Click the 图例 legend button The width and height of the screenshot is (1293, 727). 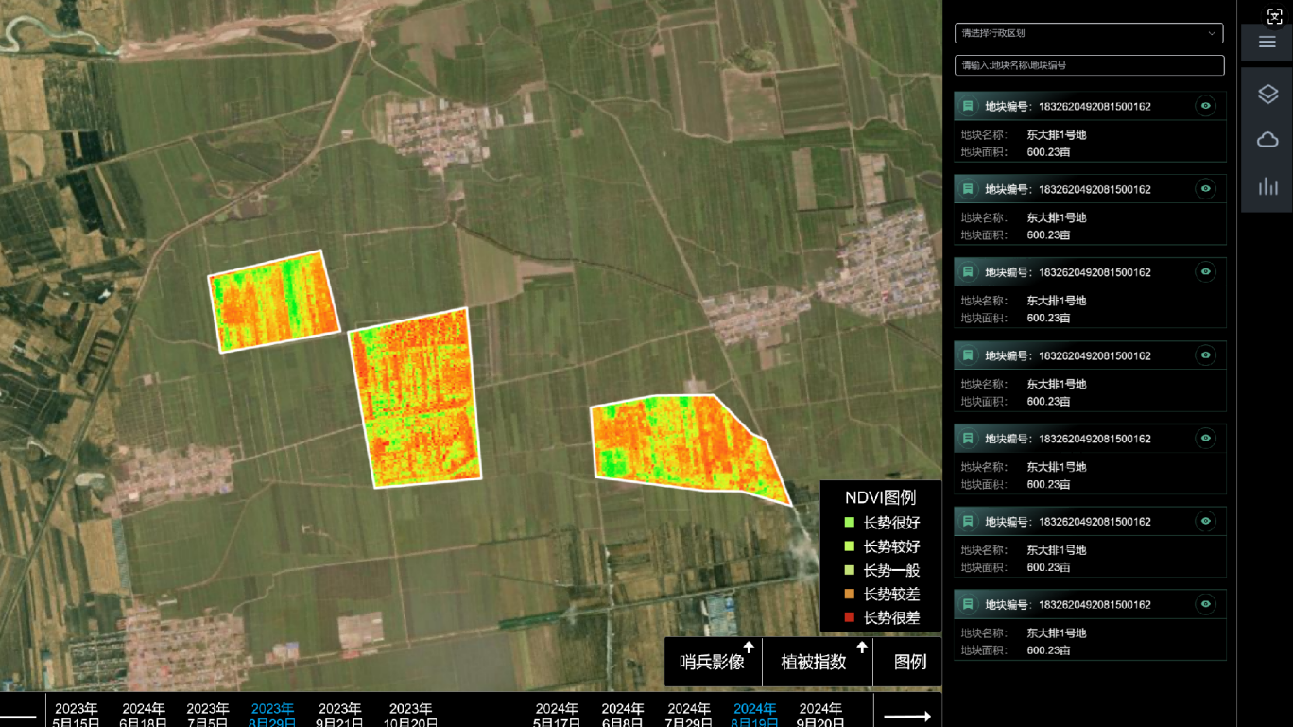coord(909,662)
